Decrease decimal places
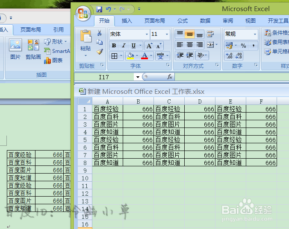Image resolution: width=289 pixels, height=229 pixels. tap(239, 56)
